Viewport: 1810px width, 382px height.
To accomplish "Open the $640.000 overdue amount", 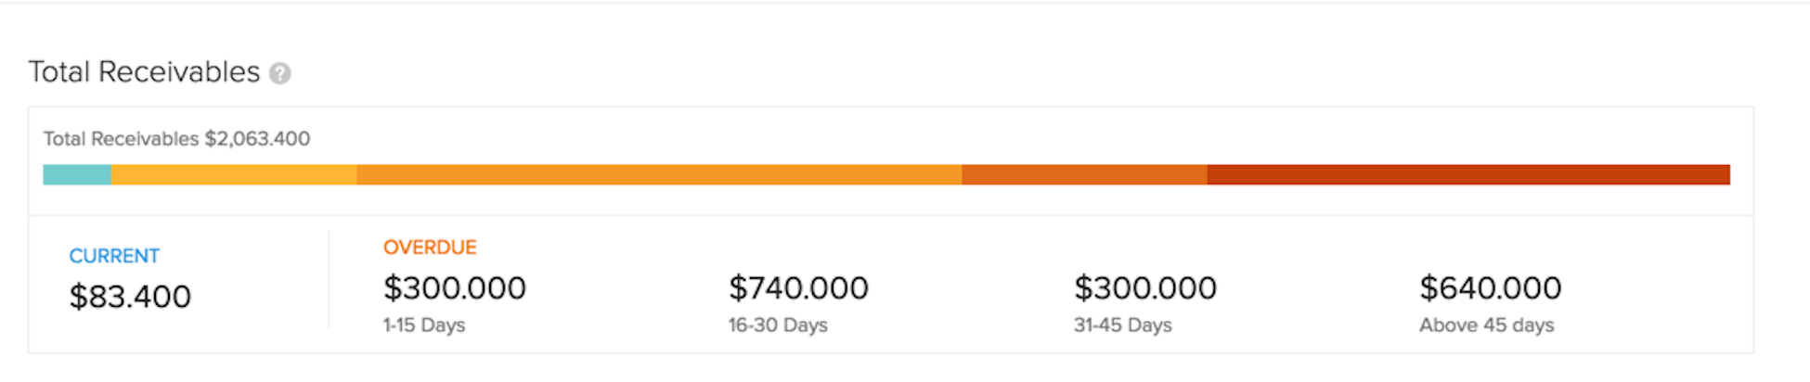I will pyautogui.click(x=1491, y=288).
